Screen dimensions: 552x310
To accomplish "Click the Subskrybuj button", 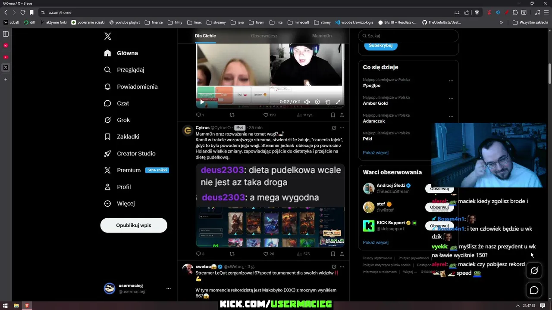I will tap(381, 45).
